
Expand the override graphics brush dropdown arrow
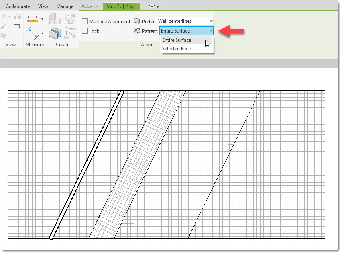click(10, 26)
